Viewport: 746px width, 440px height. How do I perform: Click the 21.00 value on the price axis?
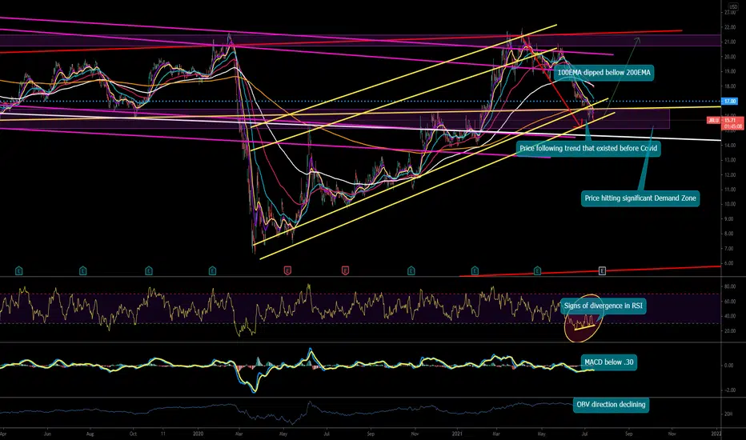[x=730, y=42]
